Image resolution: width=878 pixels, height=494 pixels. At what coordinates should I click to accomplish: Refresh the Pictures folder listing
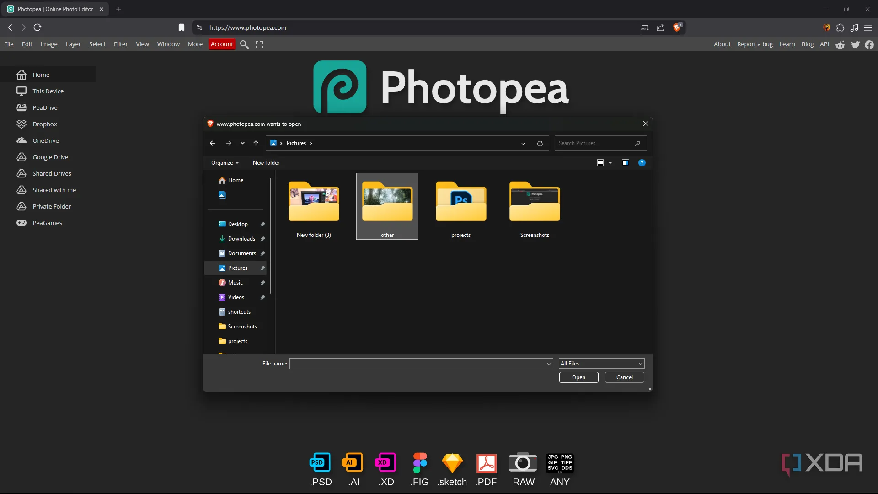click(x=540, y=143)
